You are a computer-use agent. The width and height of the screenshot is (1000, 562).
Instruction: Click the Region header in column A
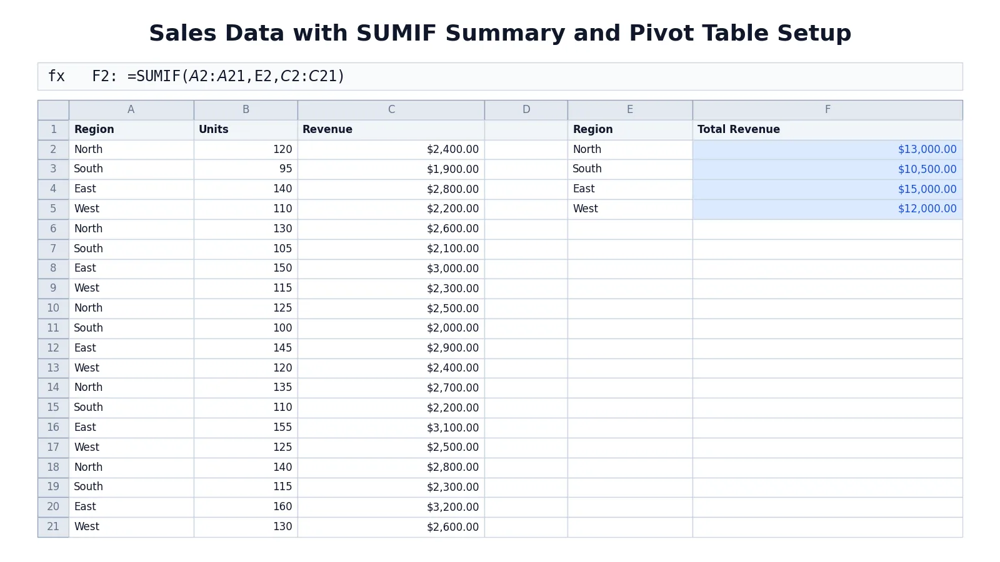point(131,130)
